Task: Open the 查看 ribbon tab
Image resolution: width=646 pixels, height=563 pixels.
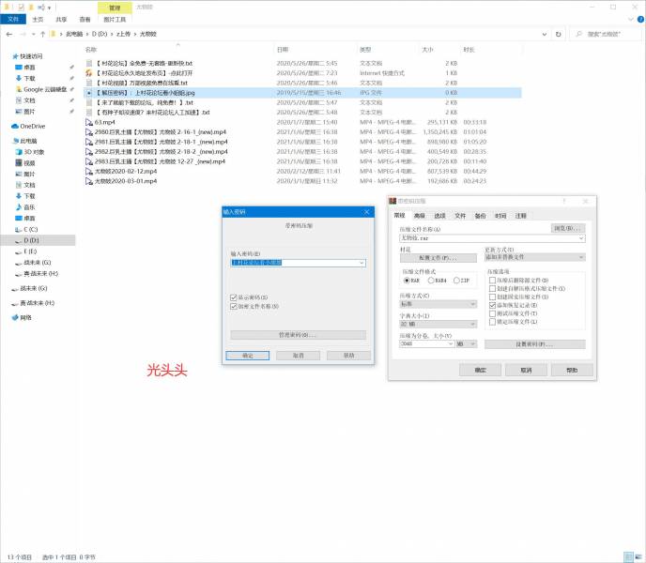Action: pos(85,18)
